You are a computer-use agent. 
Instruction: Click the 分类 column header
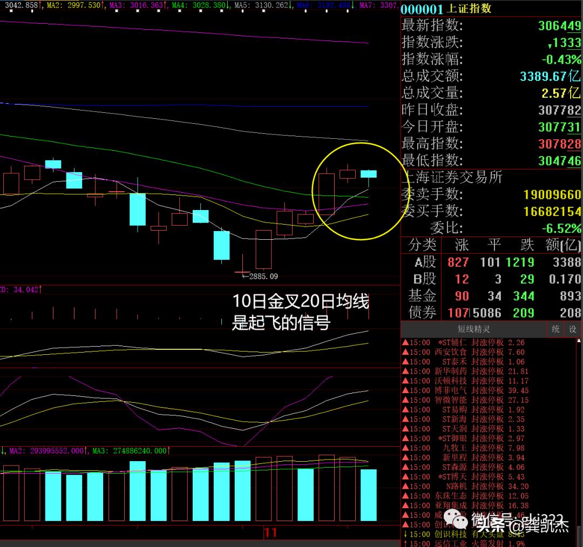[x=422, y=245]
